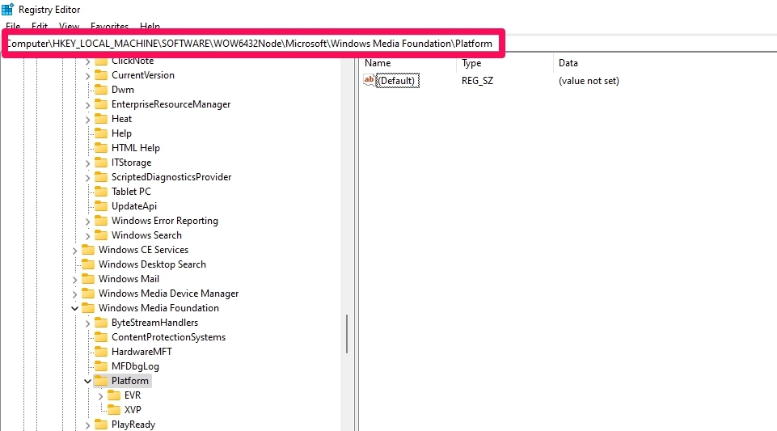The image size is (777, 431).
Task: Select the Platform folder icon in tree
Action: (101, 381)
